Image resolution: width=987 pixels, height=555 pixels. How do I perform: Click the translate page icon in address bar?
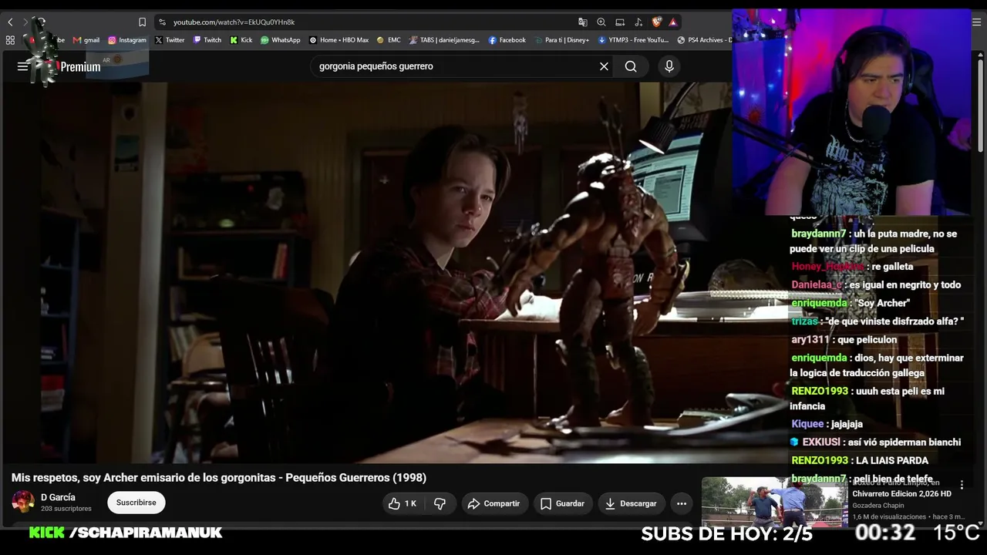582,22
